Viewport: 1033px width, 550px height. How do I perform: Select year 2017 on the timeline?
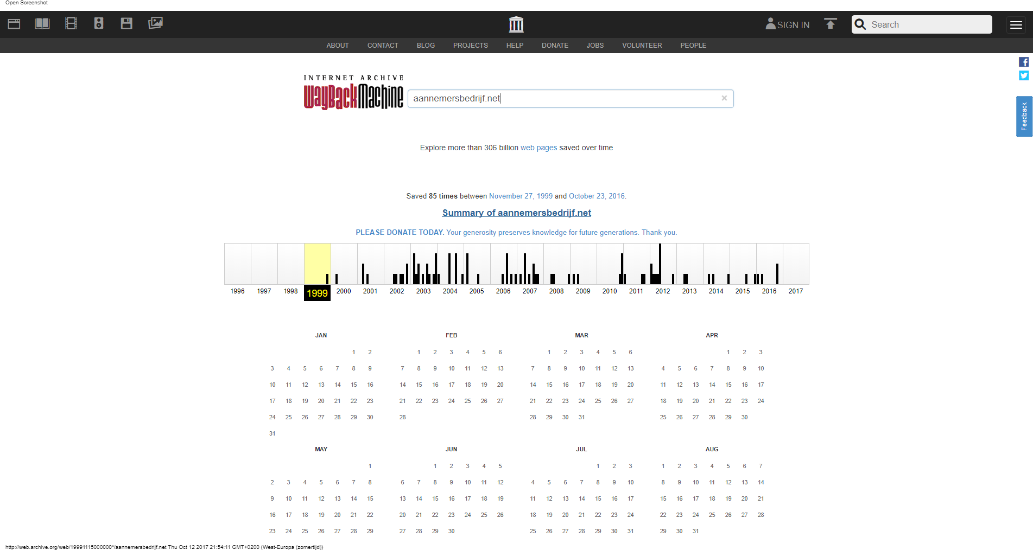click(796, 291)
